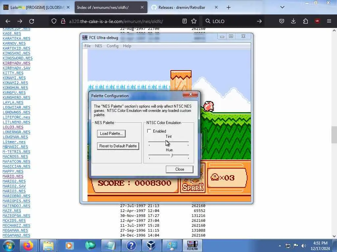The image size is (337, 252).
Task: Go back with the browser back arrow
Action: (8, 21)
